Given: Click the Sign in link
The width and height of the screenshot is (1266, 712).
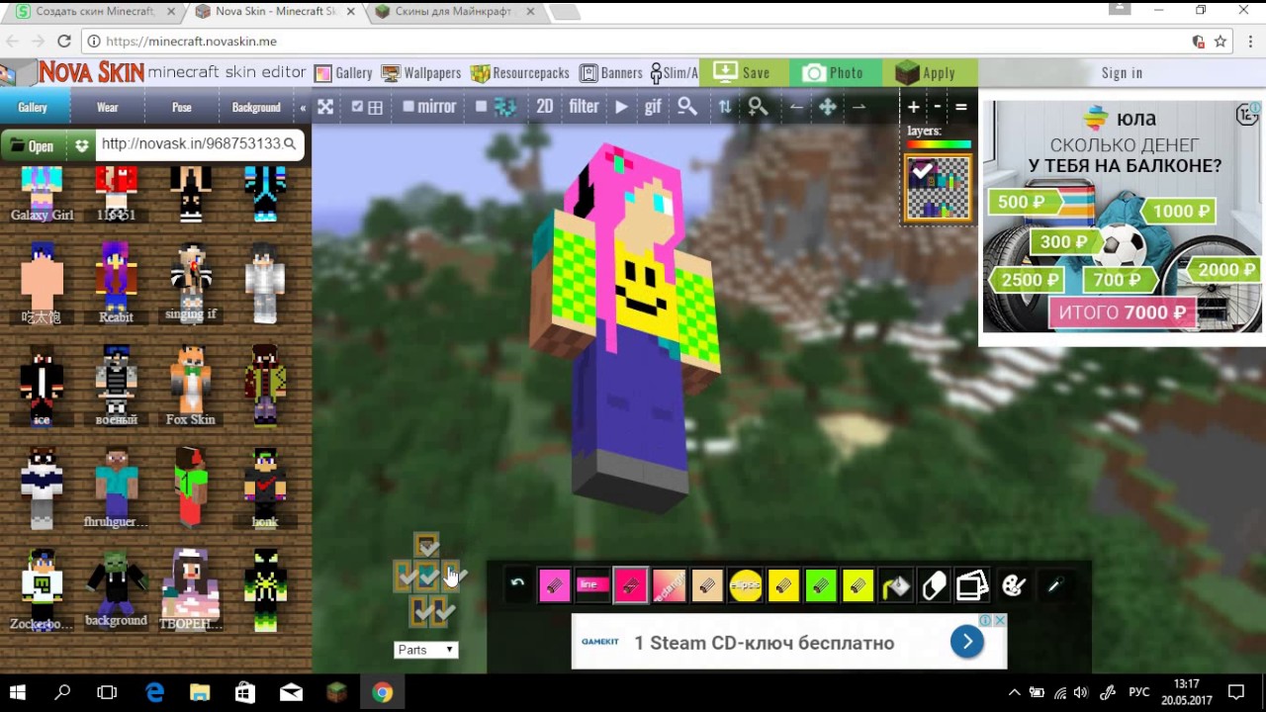Looking at the screenshot, I should coord(1122,73).
